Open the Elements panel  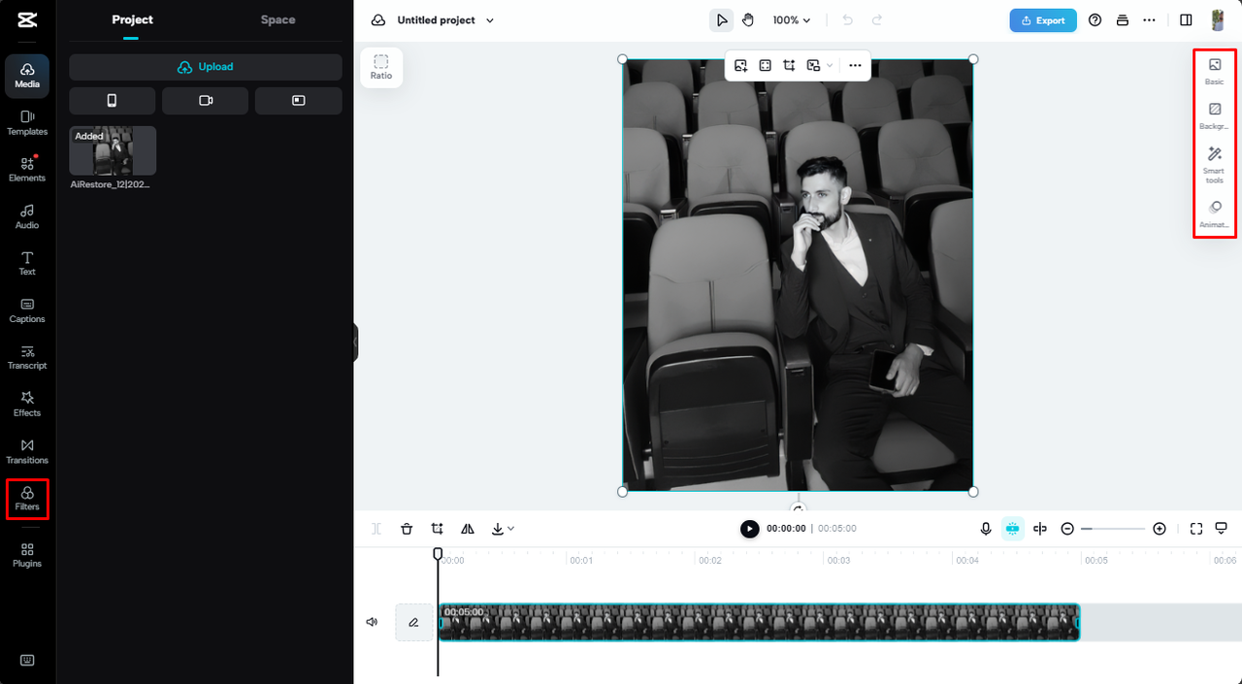pyautogui.click(x=27, y=169)
